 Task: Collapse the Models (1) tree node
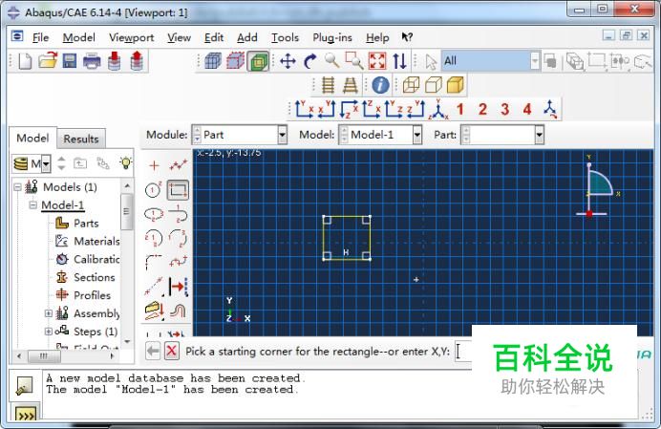tap(17, 187)
